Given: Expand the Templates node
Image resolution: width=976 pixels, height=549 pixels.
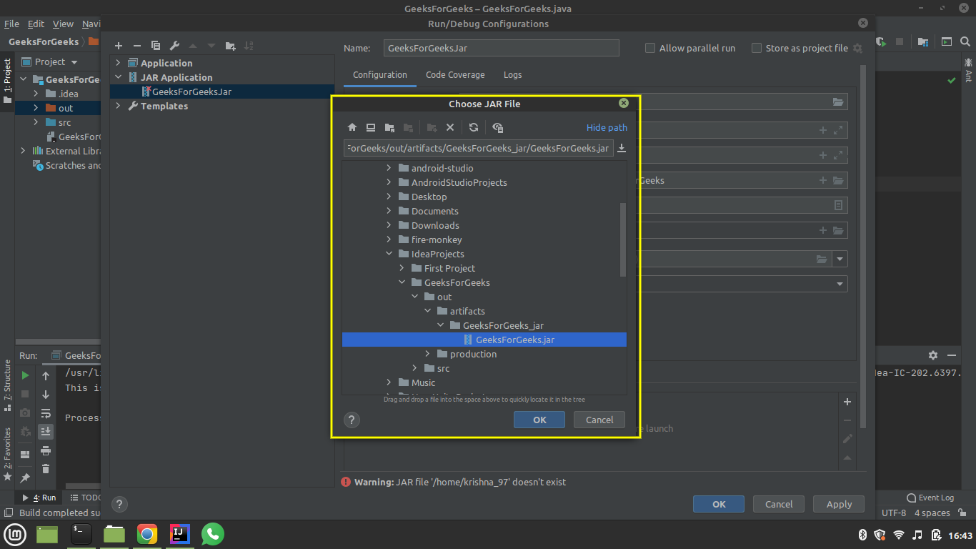Looking at the screenshot, I should click(x=119, y=106).
